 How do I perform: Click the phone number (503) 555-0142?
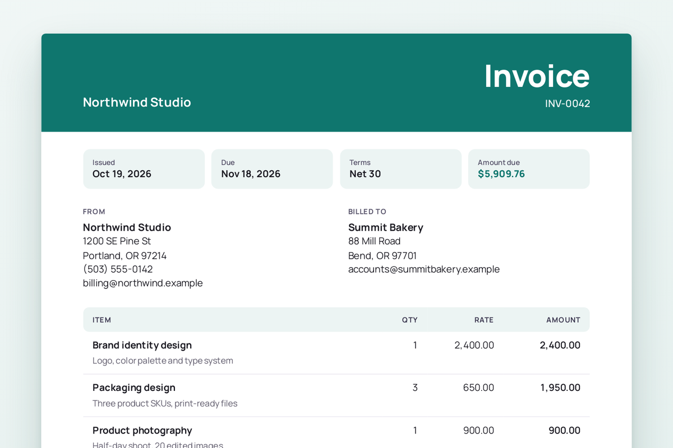118,269
